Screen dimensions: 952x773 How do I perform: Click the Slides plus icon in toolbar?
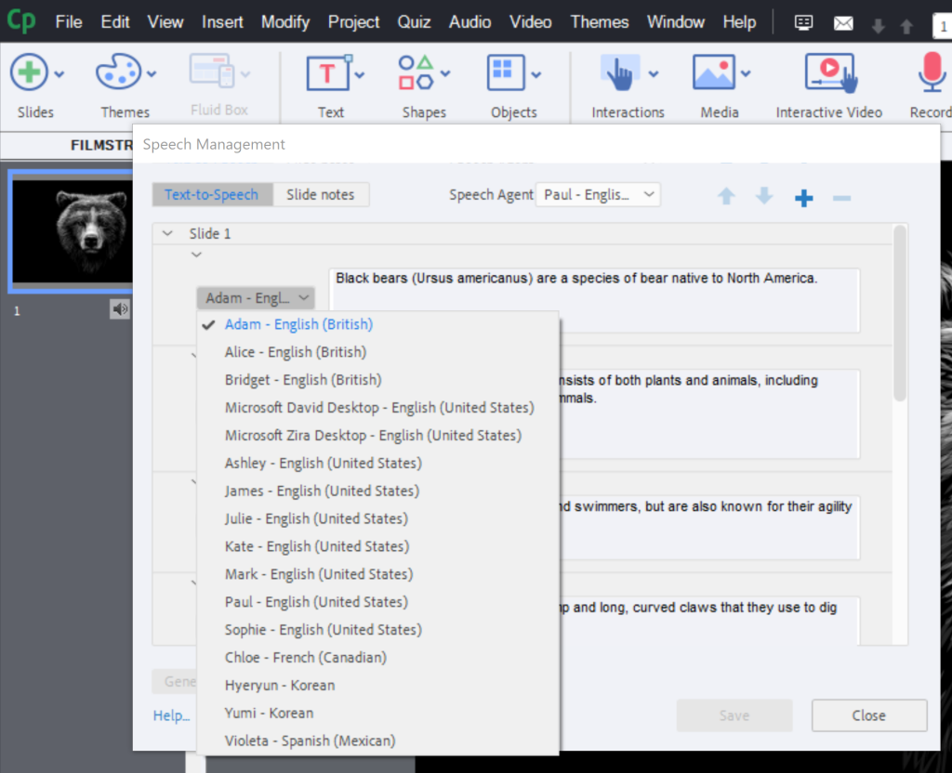click(29, 73)
